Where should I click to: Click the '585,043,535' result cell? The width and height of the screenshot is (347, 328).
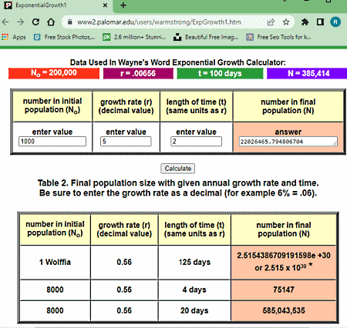coord(284,310)
